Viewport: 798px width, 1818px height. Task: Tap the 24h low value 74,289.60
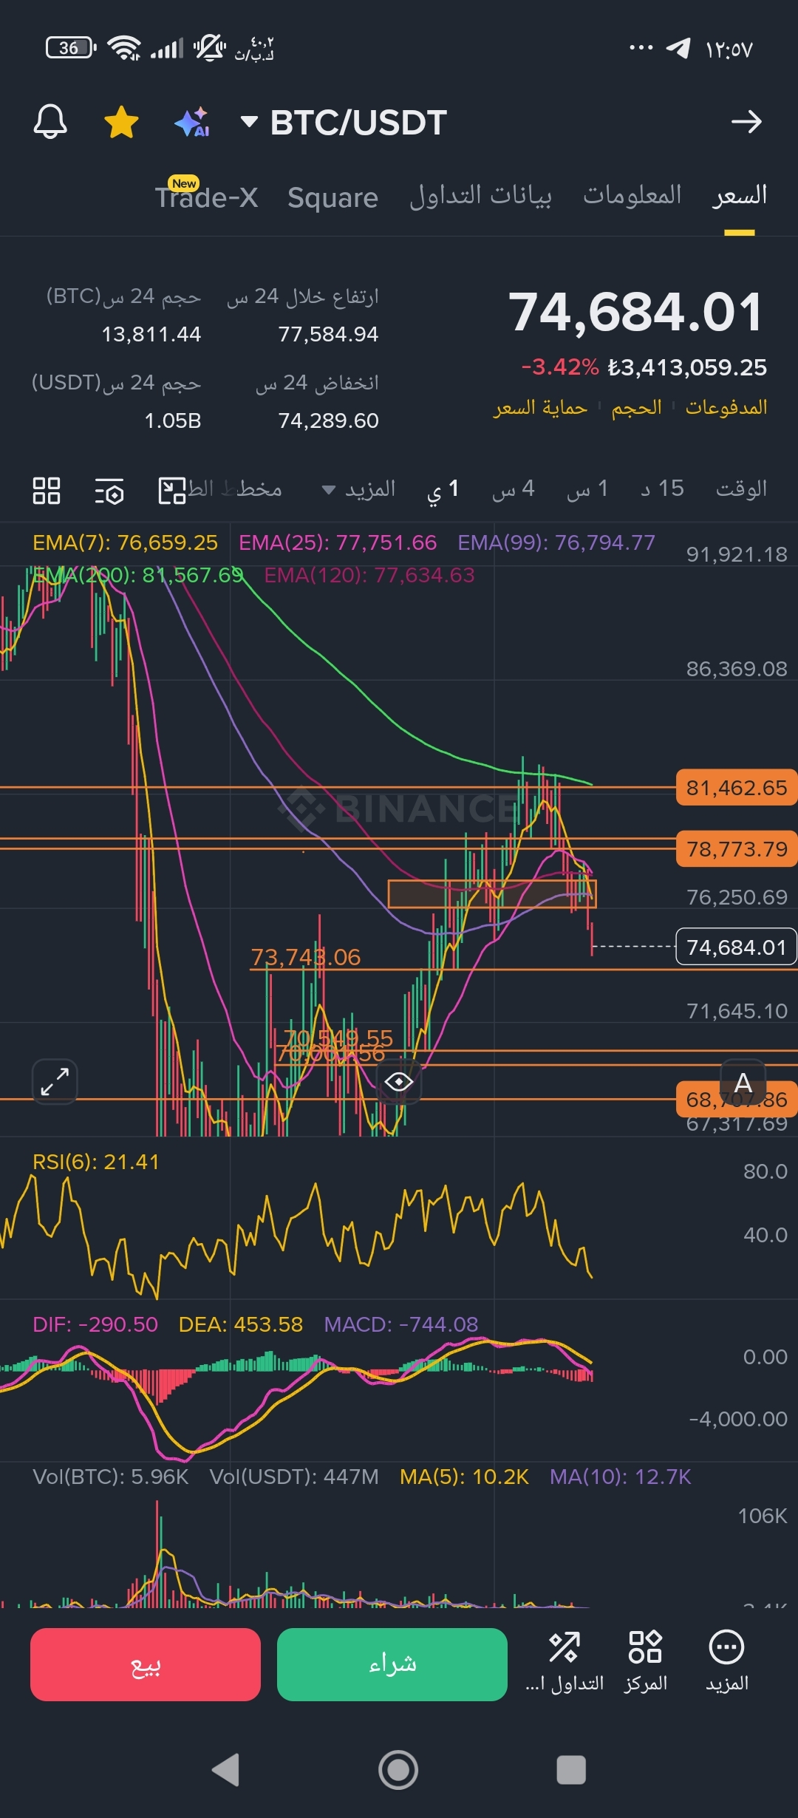point(328,421)
